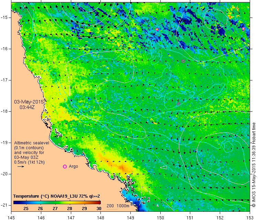Click longitude axis label 147
The image size is (258, 220).
tap(71, 218)
